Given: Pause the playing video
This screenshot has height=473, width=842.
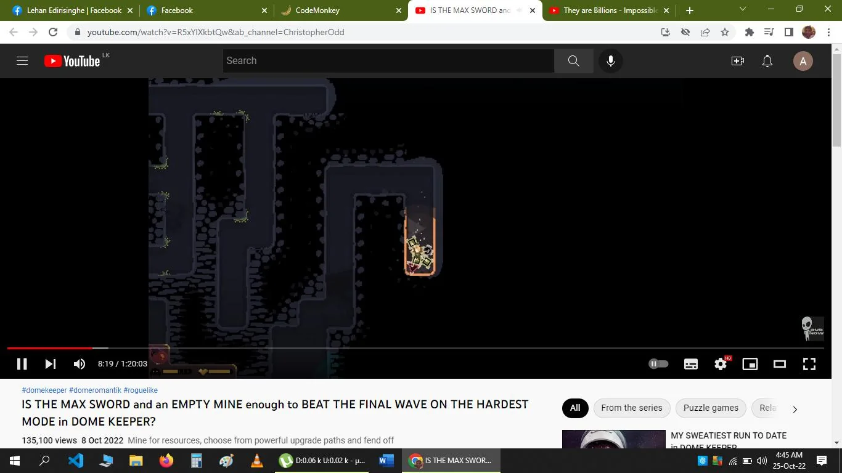Looking at the screenshot, I should click(x=22, y=364).
